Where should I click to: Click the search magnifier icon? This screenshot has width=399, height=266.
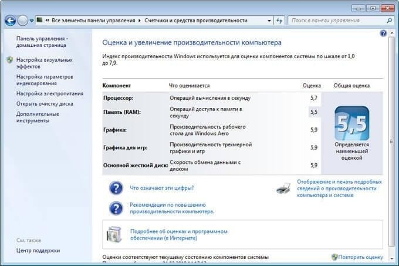coord(390,21)
